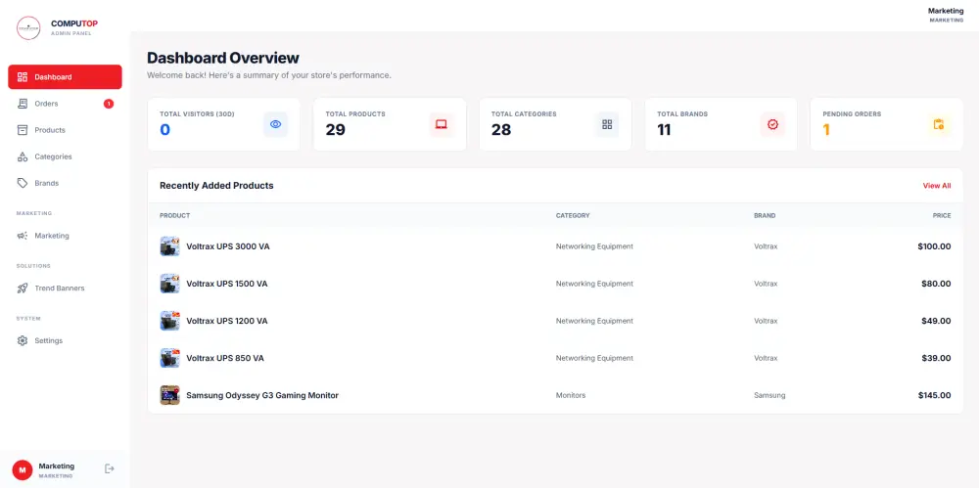This screenshot has width=979, height=488.
Task: Open Settings in the sidebar
Action: (x=65, y=340)
